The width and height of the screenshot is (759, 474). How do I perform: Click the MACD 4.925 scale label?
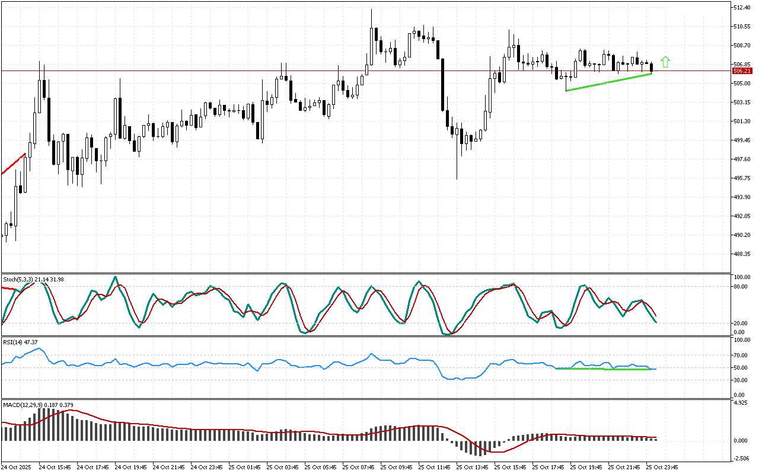(x=741, y=403)
